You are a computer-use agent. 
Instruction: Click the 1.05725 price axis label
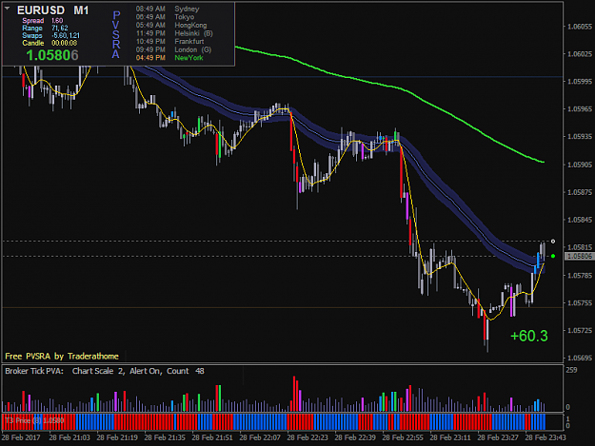[580, 331]
